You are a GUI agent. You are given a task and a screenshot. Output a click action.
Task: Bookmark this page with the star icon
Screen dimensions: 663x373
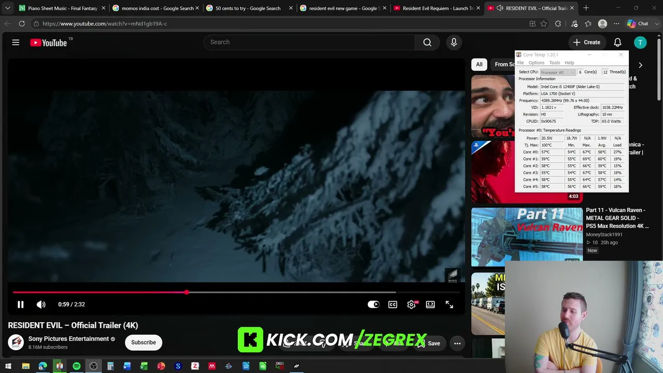coord(543,24)
